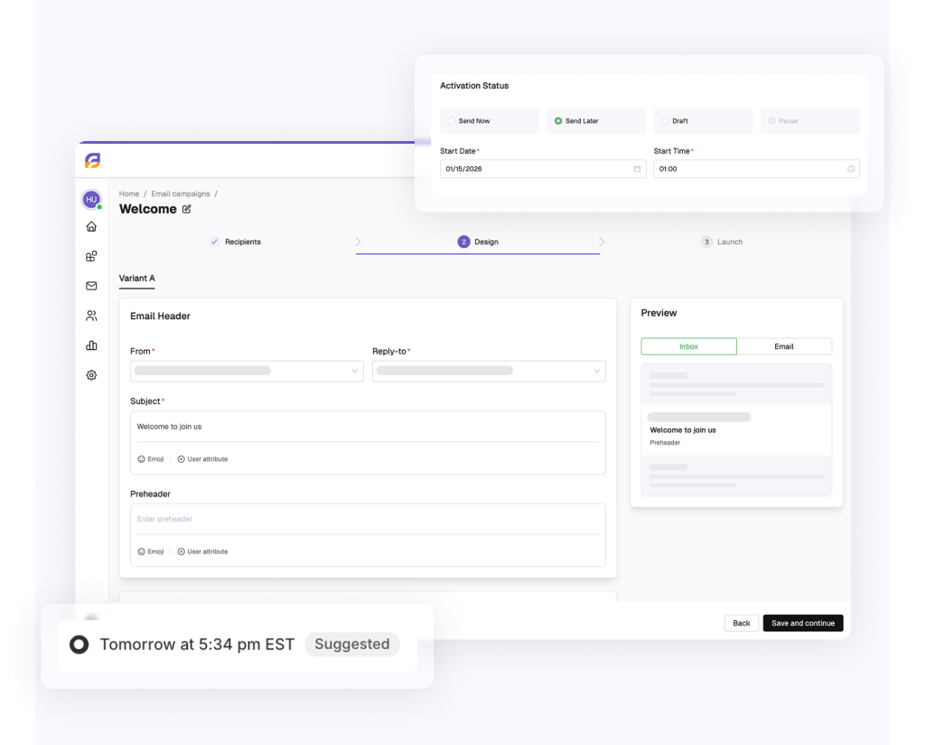Insert User attribute in Preheader field
The image size is (925, 745).
point(202,552)
